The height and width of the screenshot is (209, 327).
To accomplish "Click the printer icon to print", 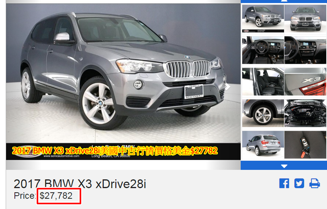I will click(x=314, y=184).
